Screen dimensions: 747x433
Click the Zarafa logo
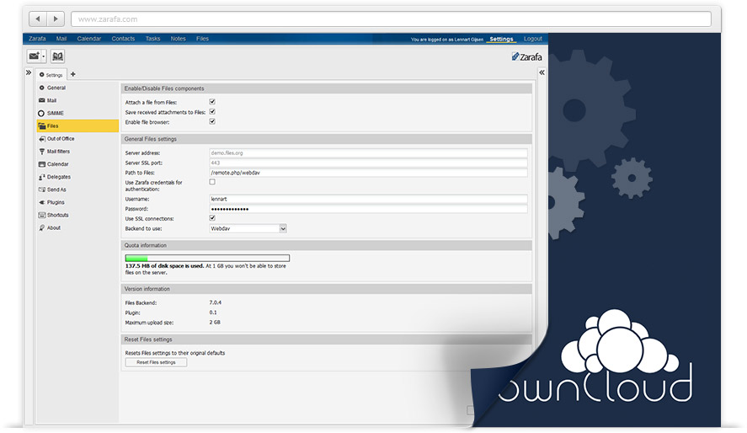tap(527, 56)
